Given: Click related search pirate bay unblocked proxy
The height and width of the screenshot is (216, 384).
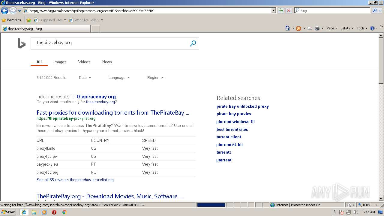Looking at the screenshot, I should (243, 106).
